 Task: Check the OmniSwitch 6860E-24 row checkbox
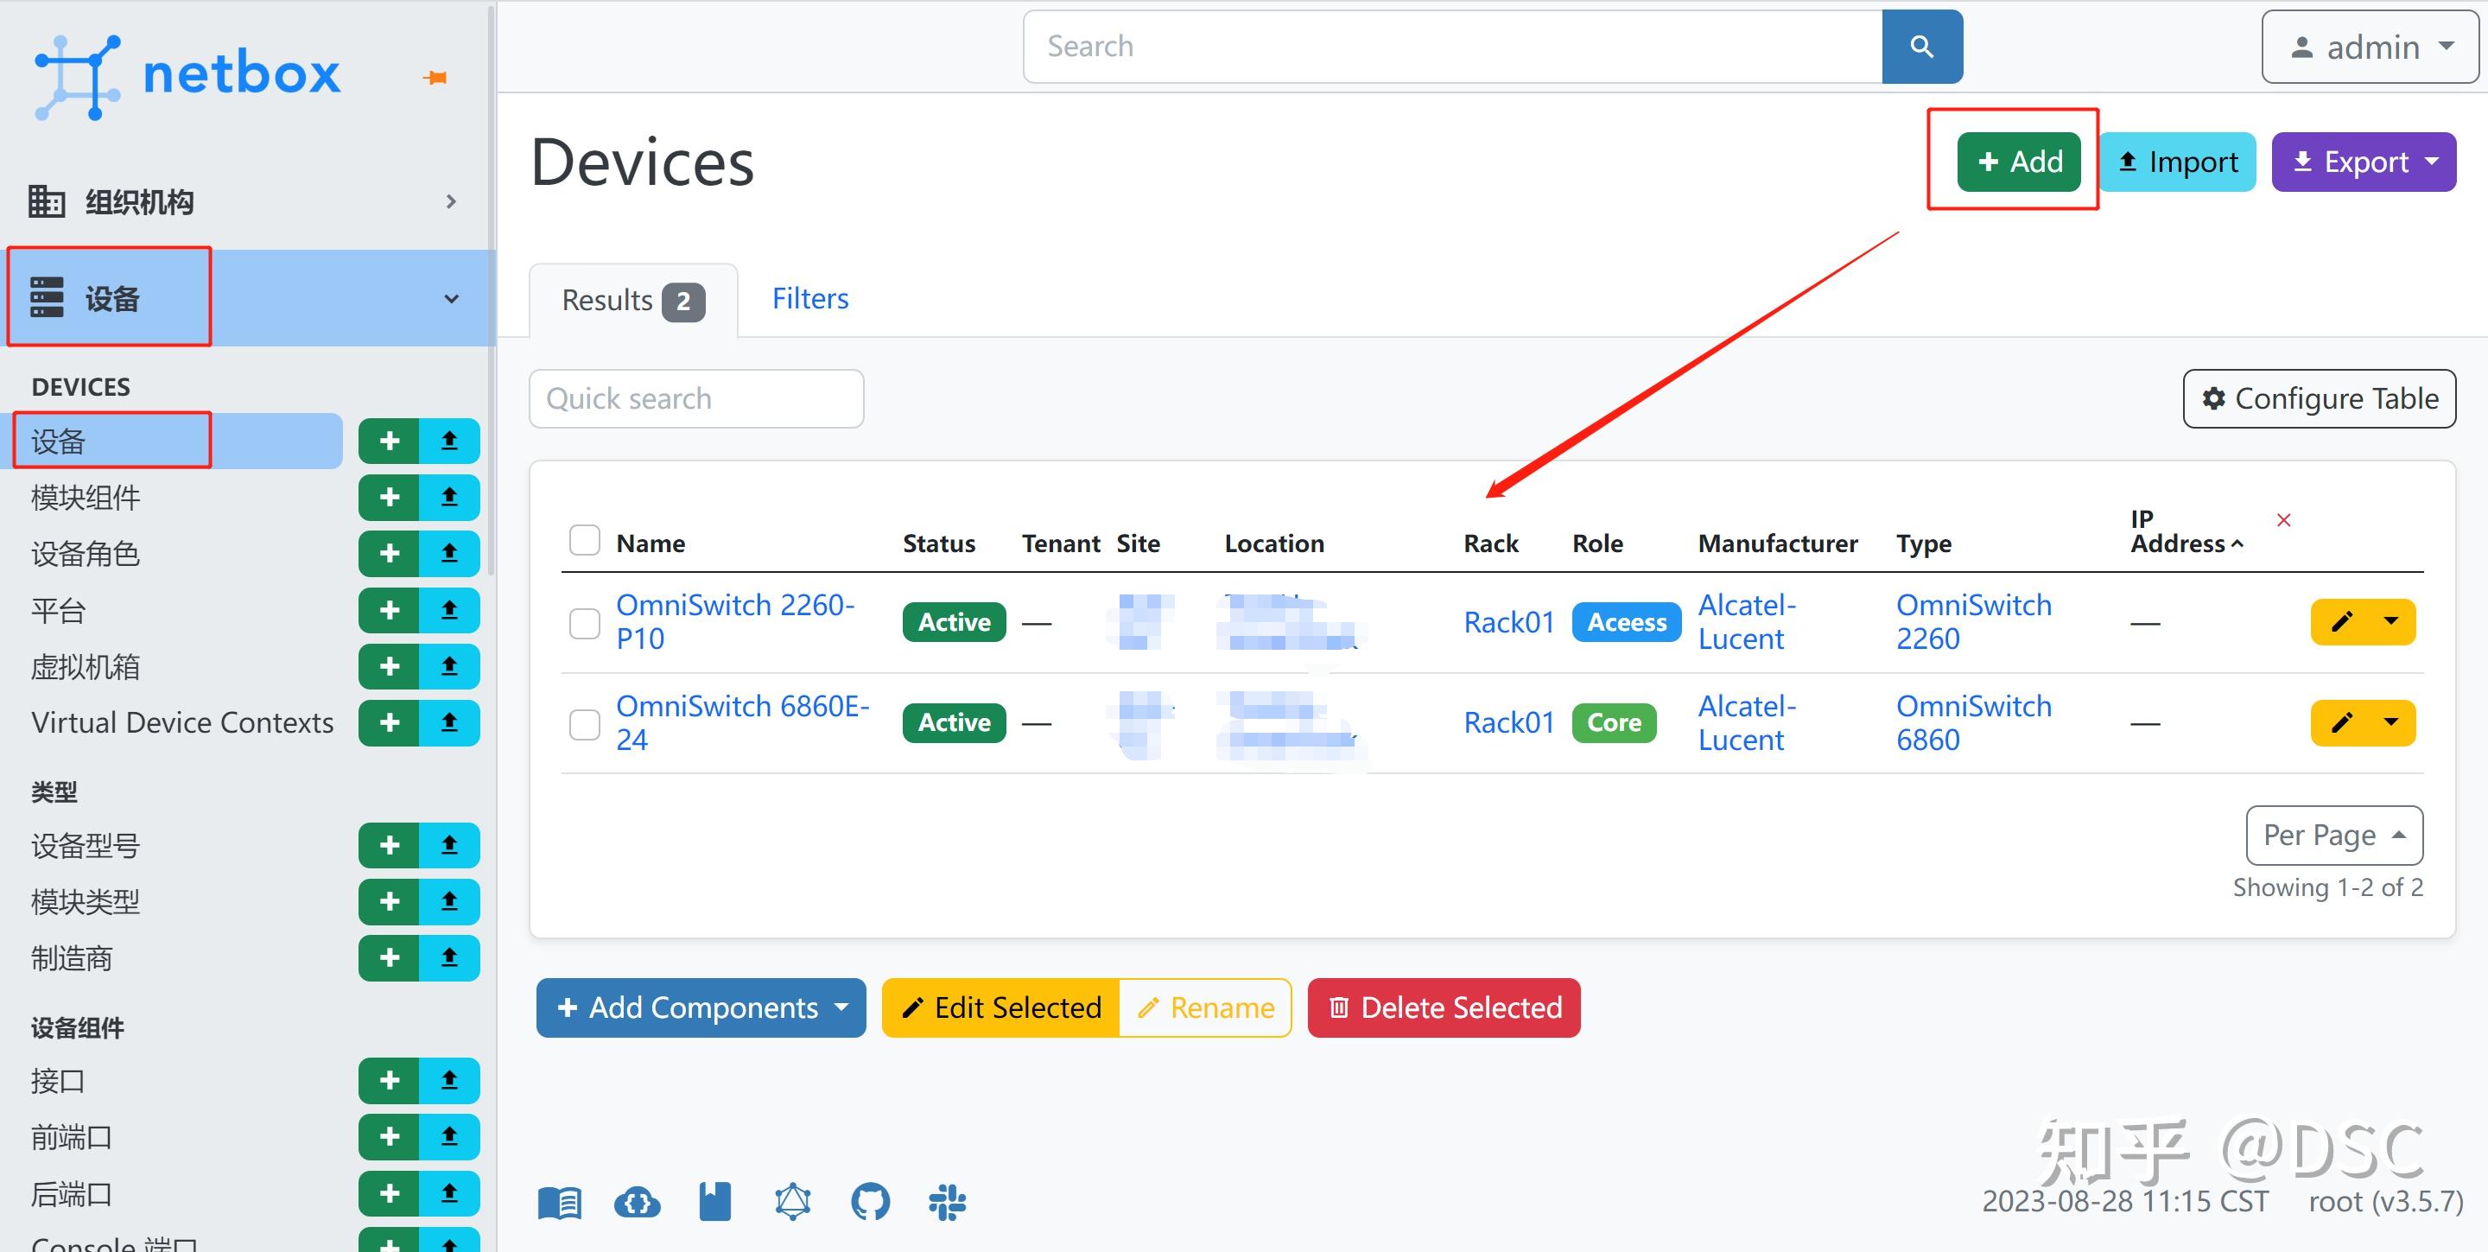(x=584, y=723)
